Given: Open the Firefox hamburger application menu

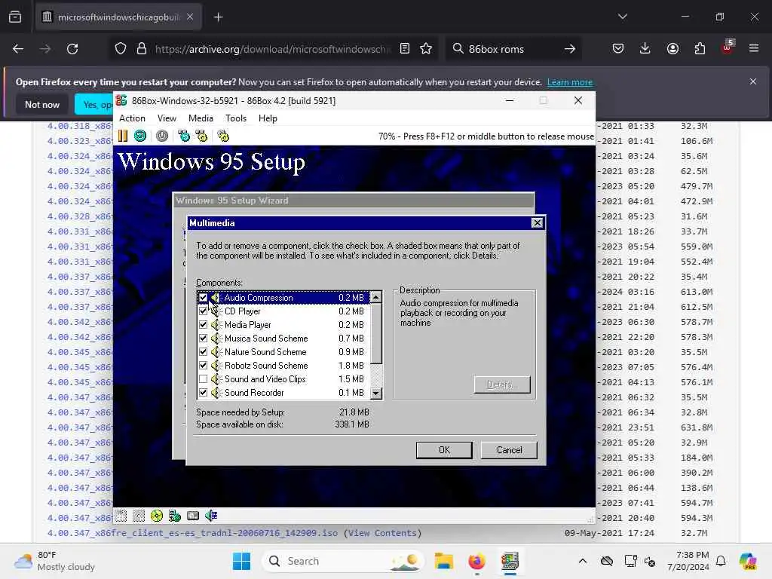Looking at the screenshot, I should coord(754,49).
